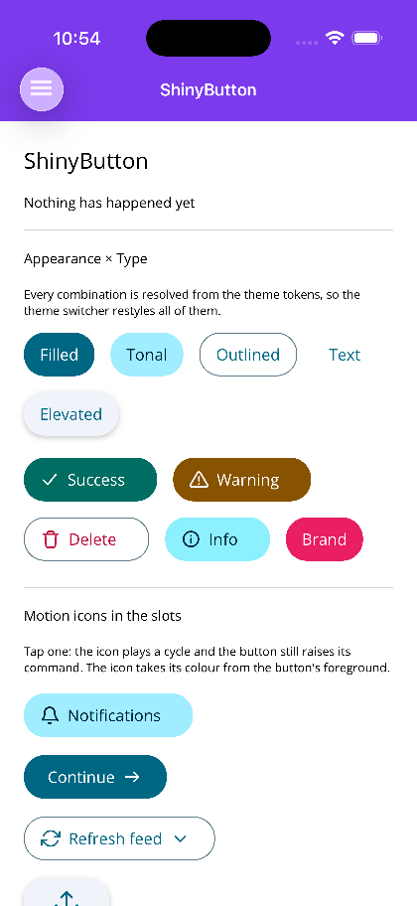417x906 pixels.
Task: Tap the info circle icon
Action: [191, 539]
